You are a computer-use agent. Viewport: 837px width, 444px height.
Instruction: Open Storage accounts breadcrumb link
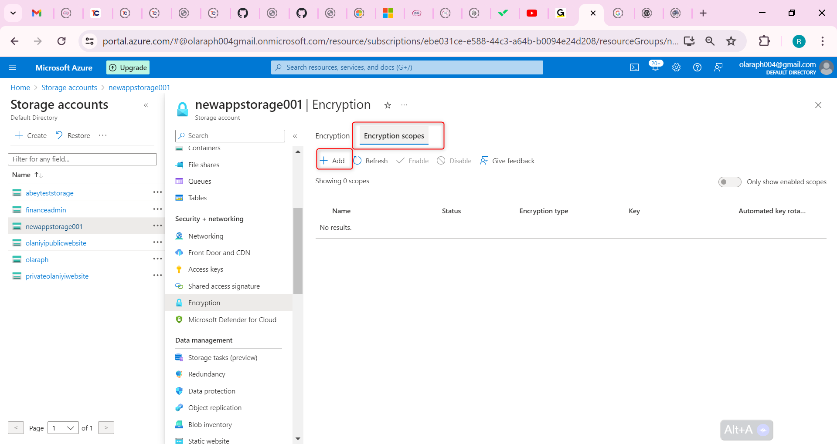[x=69, y=87]
